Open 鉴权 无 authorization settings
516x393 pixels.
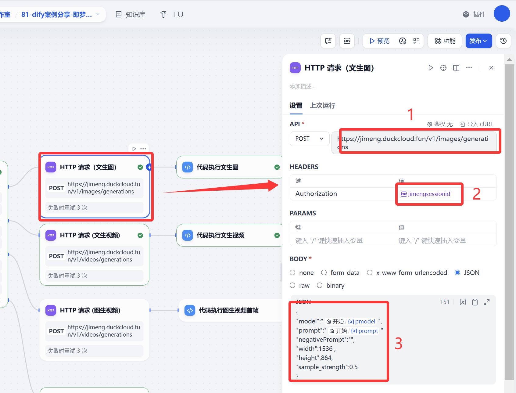440,124
